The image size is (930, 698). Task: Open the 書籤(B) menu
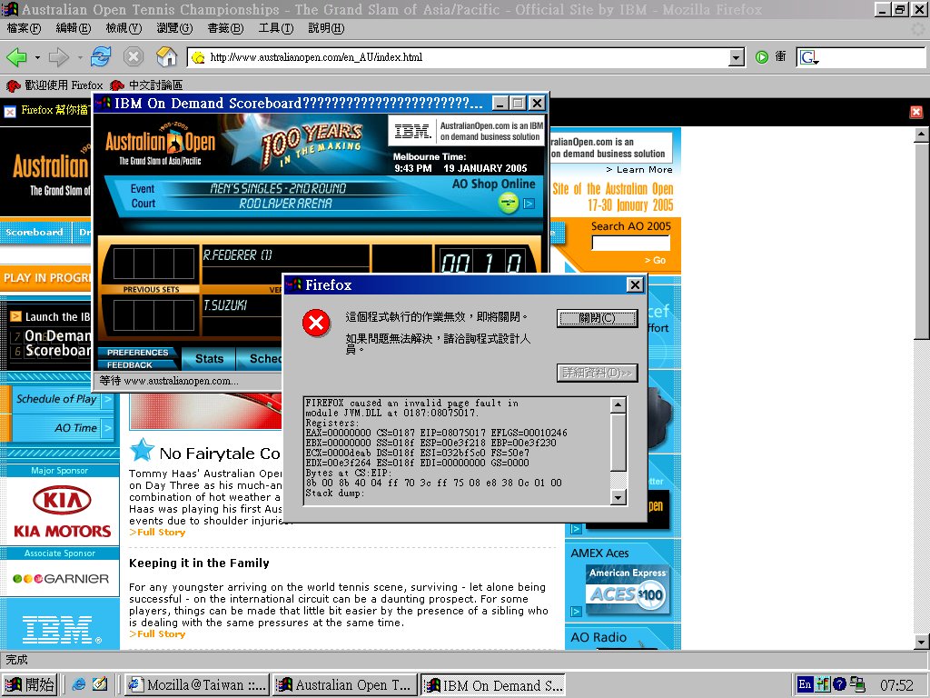[x=225, y=28]
